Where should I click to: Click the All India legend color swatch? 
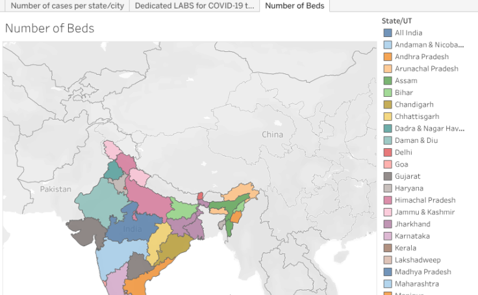(x=388, y=33)
